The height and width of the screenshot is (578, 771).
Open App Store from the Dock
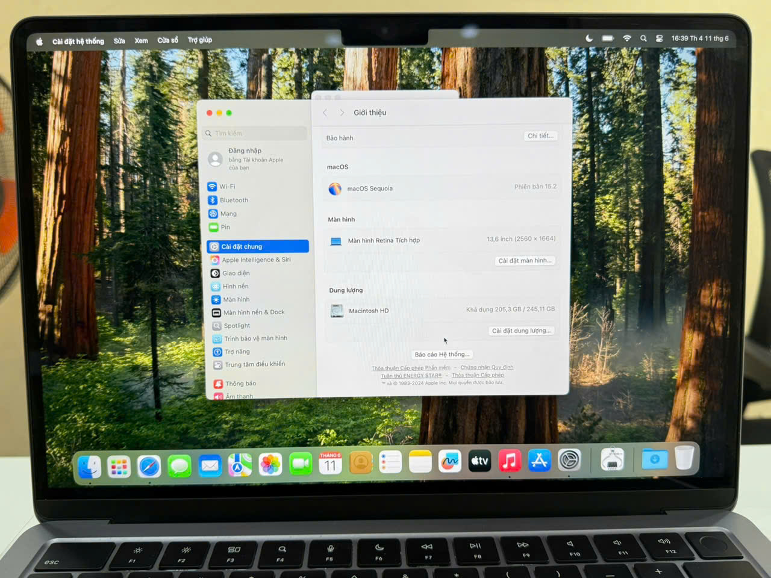(539, 461)
